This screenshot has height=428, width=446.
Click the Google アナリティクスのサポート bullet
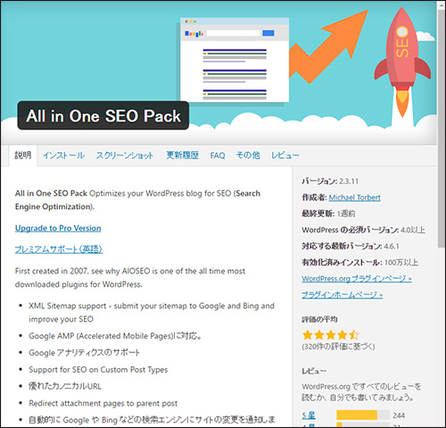pos(84,353)
